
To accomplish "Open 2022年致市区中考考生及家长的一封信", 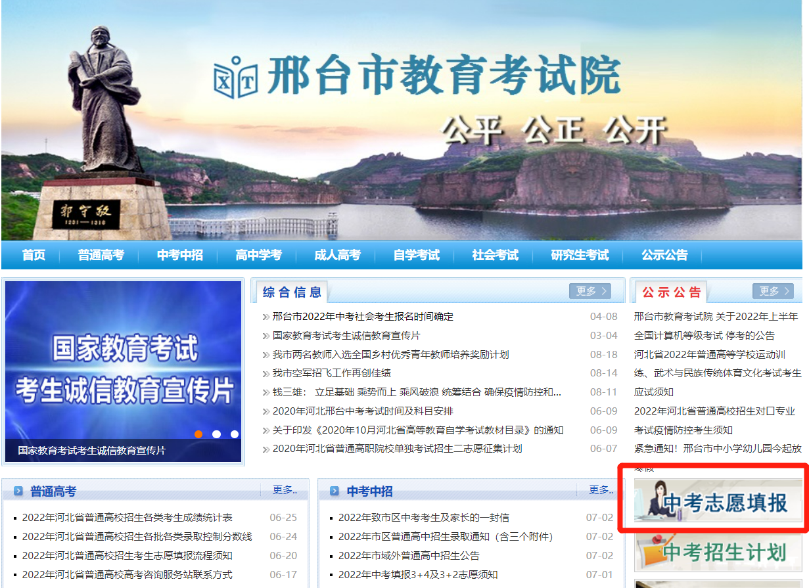I will [424, 518].
